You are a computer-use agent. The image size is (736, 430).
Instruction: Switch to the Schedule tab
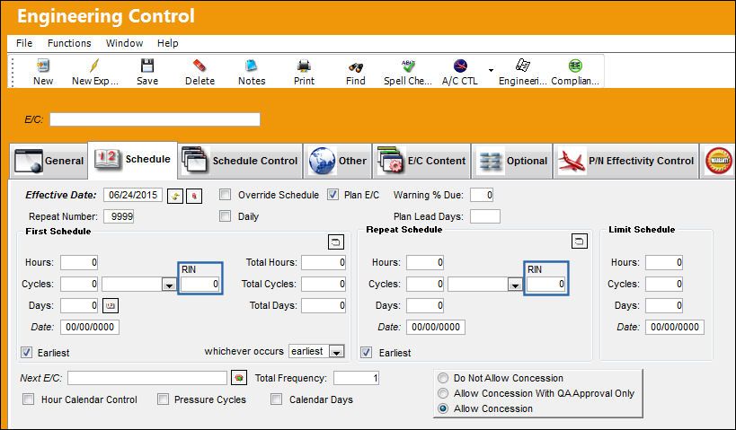point(132,160)
